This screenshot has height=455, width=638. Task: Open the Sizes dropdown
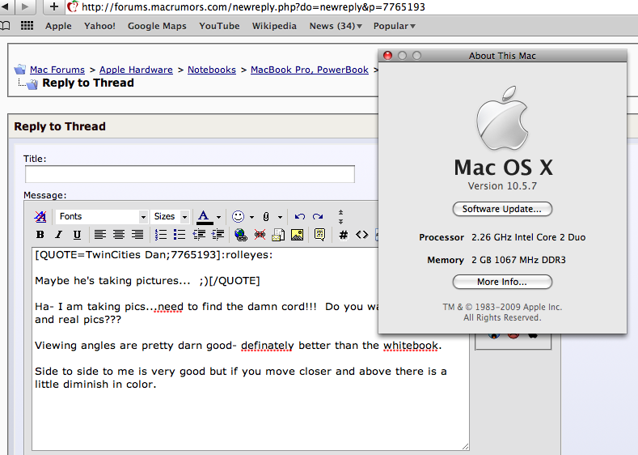click(169, 216)
